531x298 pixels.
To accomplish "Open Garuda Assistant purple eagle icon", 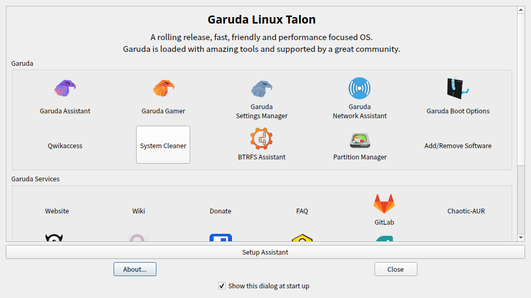I will point(65,88).
